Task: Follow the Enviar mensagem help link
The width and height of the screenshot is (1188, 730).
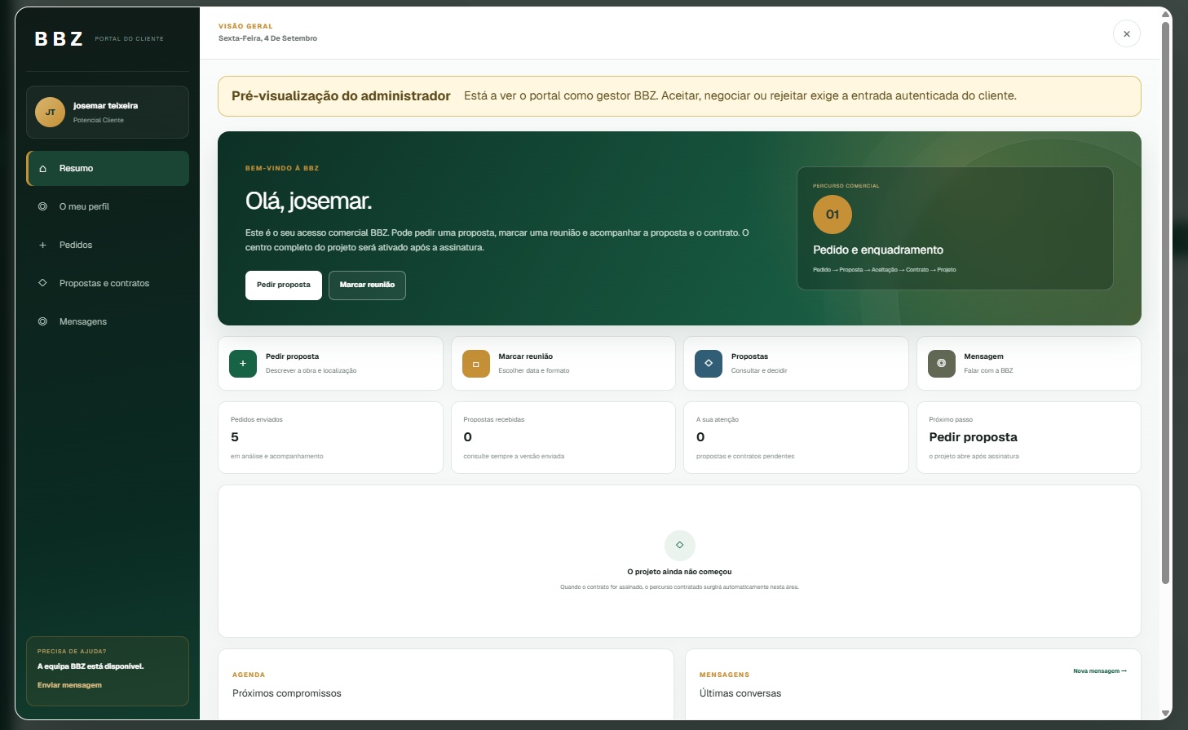Action: tap(69, 685)
